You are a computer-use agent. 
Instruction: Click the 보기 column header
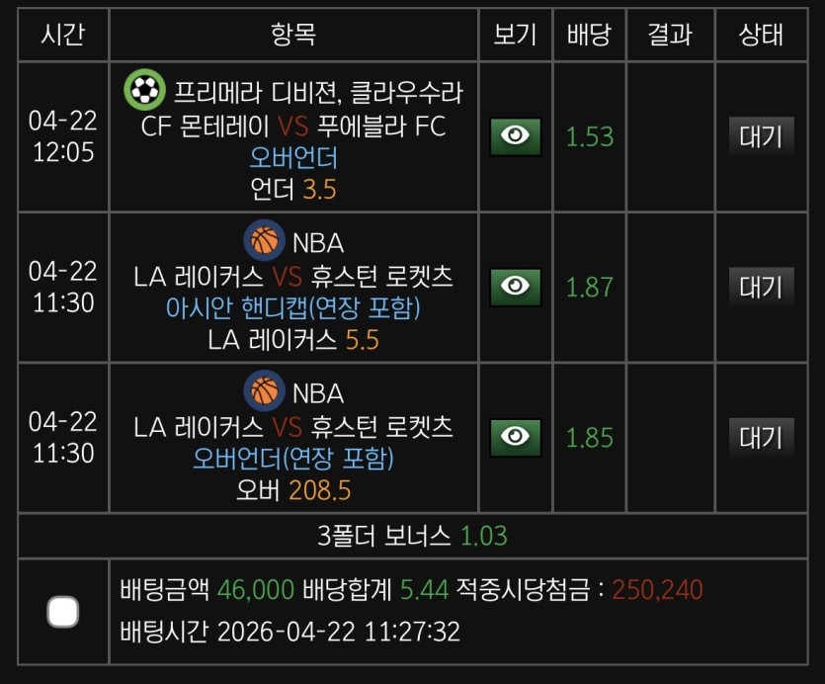[x=515, y=35]
